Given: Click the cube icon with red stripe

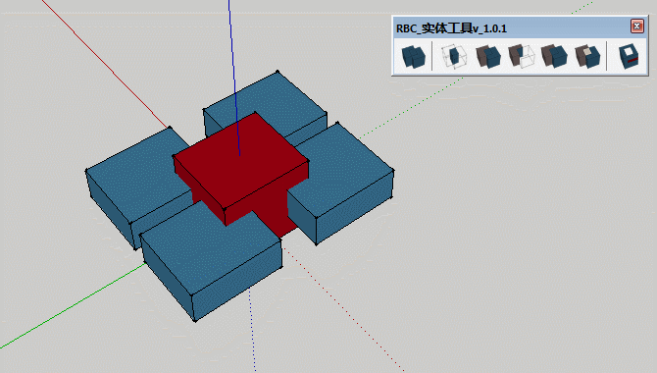Looking at the screenshot, I should (629, 56).
